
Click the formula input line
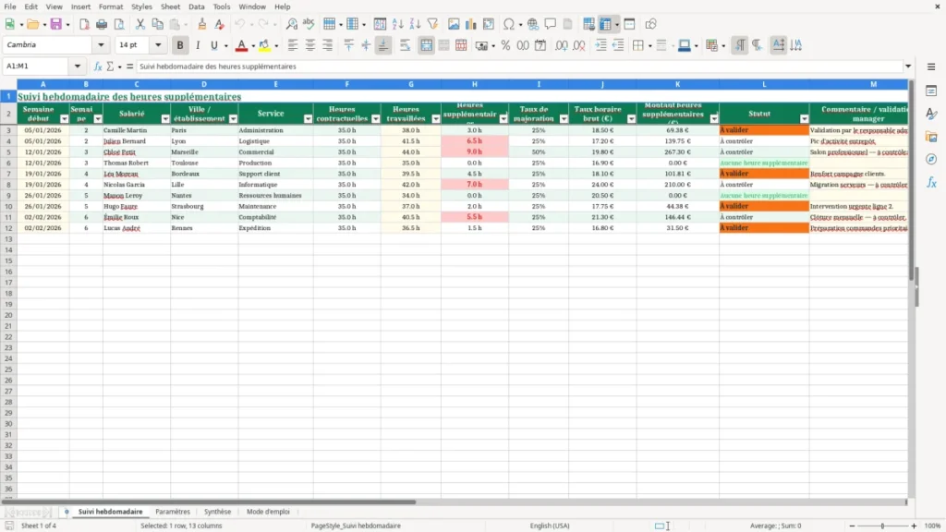click(519, 66)
